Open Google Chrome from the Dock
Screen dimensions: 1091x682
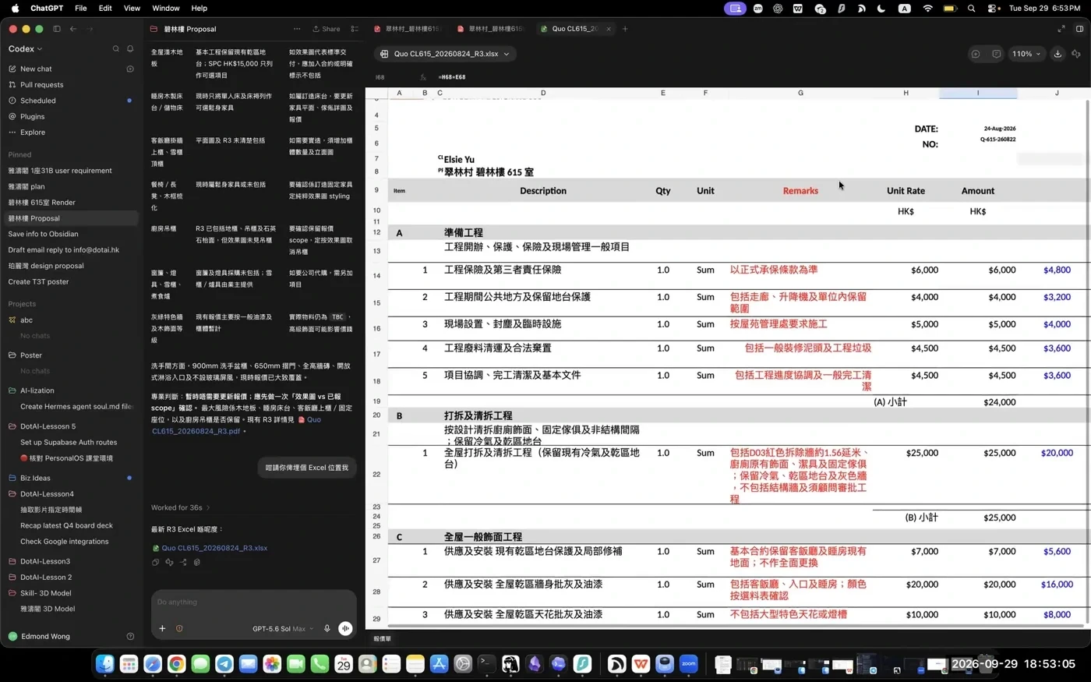tap(177, 663)
